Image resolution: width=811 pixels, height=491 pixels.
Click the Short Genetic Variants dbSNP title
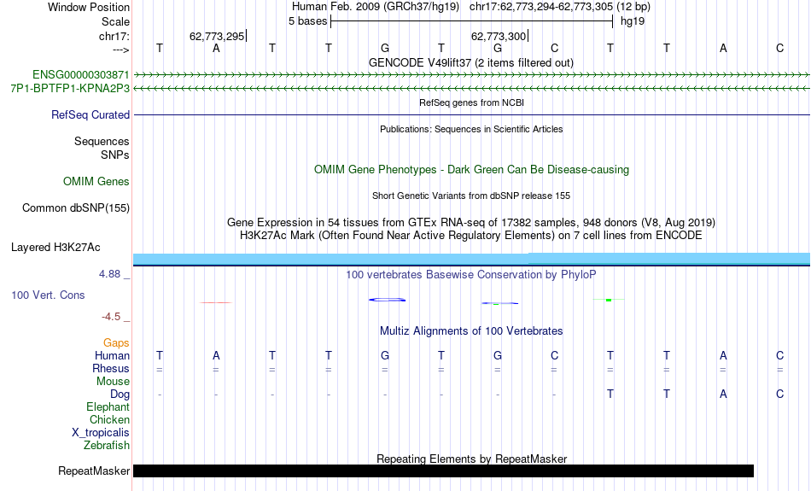(471, 196)
